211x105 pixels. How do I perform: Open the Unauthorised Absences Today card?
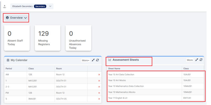(x=78, y=38)
